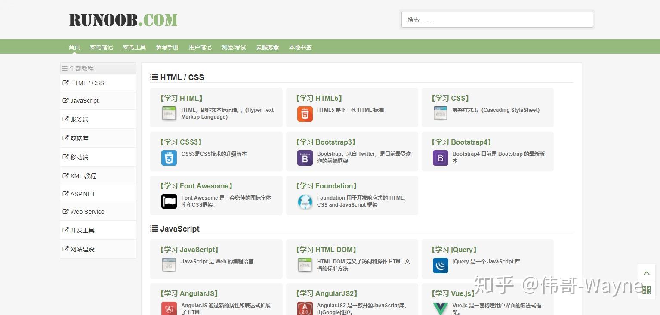
Task: Open the 本地书签 nav item
Action: 300,47
